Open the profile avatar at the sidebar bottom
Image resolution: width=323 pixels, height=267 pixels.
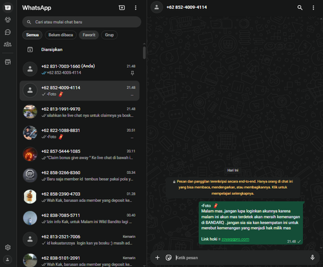coord(8,259)
